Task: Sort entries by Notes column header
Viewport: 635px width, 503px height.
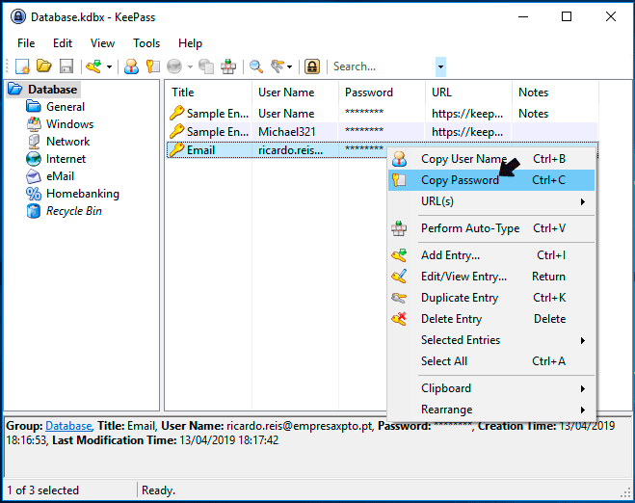Action: 555,93
